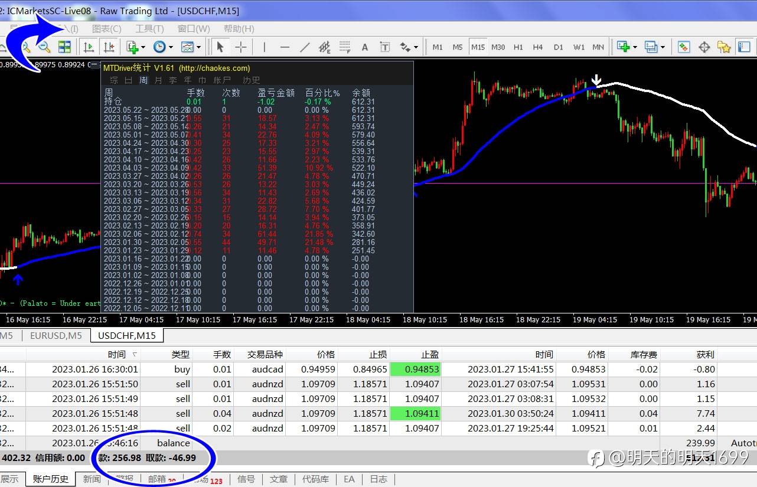Select the arrows drawing tool
Viewport: 757px width, 487px height.
pyautogui.click(x=405, y=47)
